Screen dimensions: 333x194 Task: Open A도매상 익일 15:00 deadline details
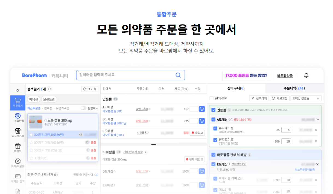(x=143, y=109)
